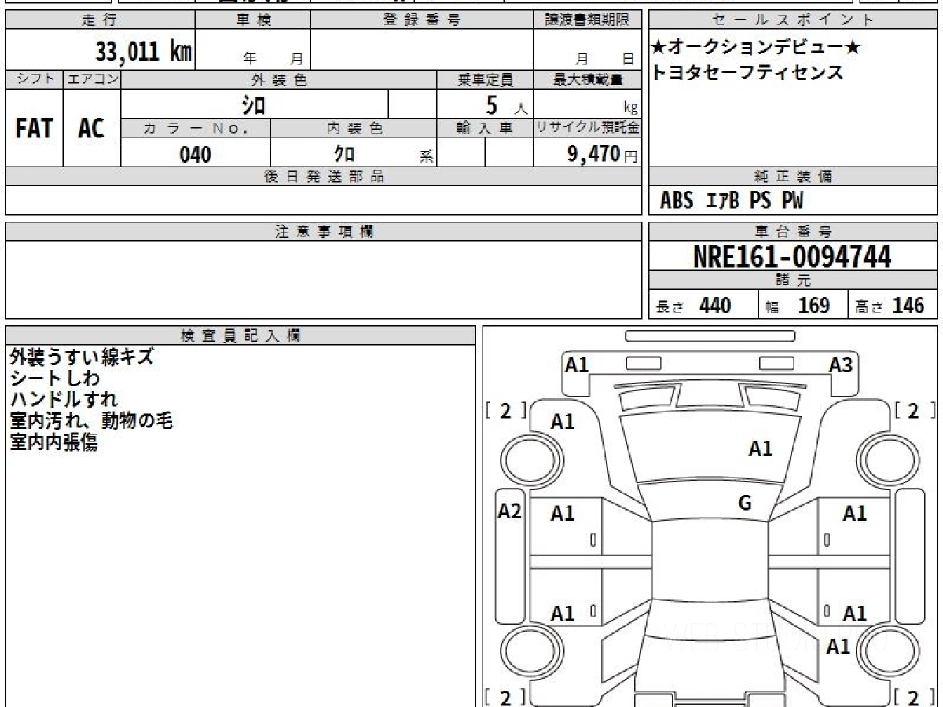Click the 車台番号 header
943x707 pixels.
click(x=793, y=231)
